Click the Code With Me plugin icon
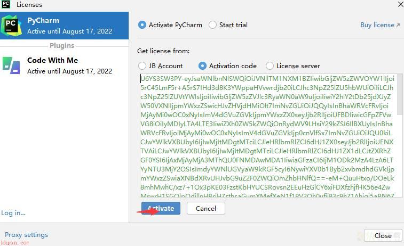 coord(11,65)
